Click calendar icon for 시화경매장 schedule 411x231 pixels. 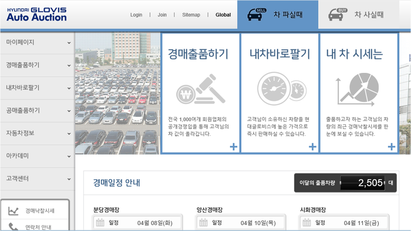pyautogui.click(x=306, y=223)
